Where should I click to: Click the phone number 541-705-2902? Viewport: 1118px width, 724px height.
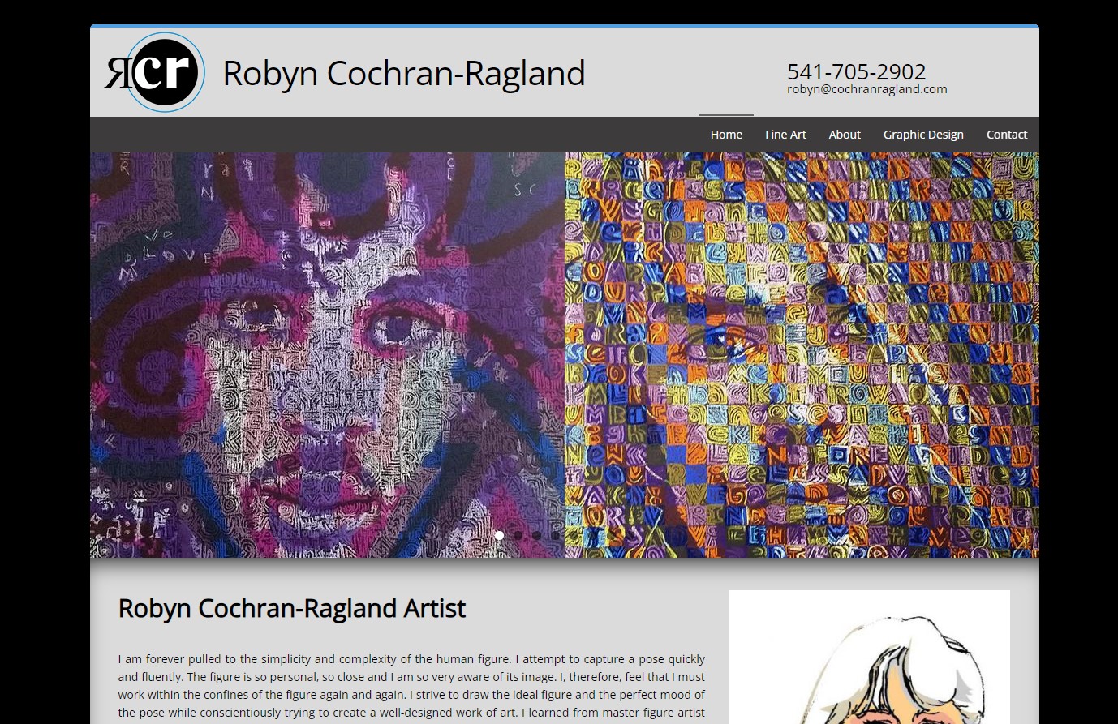[856, 71]
